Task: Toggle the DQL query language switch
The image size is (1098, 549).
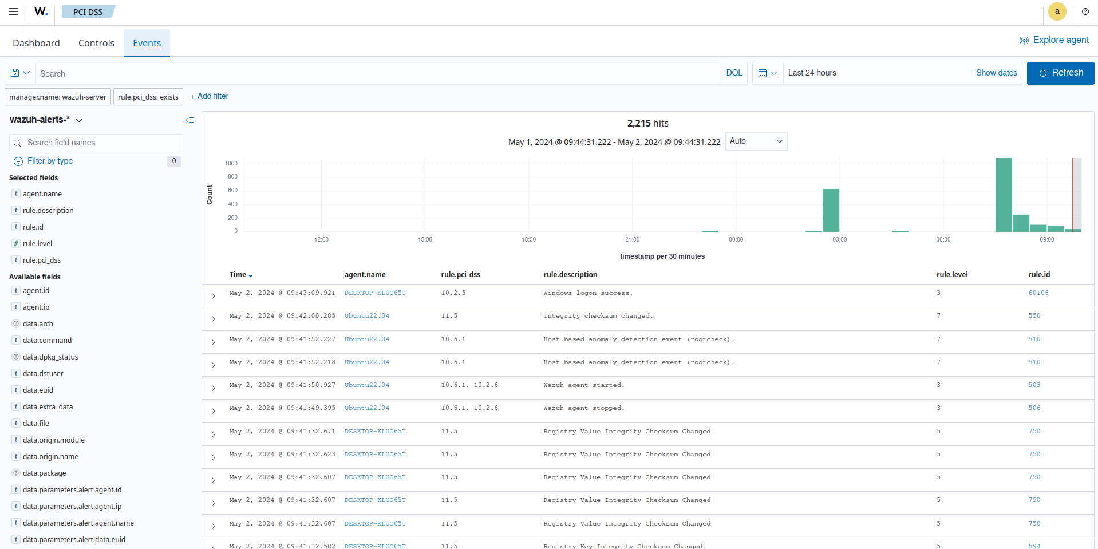Action: pyautogui.click(x=733, y=73)
